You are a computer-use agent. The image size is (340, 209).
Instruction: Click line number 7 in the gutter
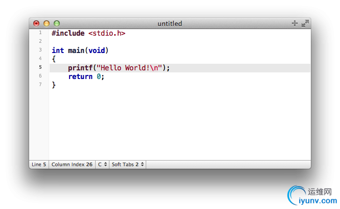tap(40, 85)
